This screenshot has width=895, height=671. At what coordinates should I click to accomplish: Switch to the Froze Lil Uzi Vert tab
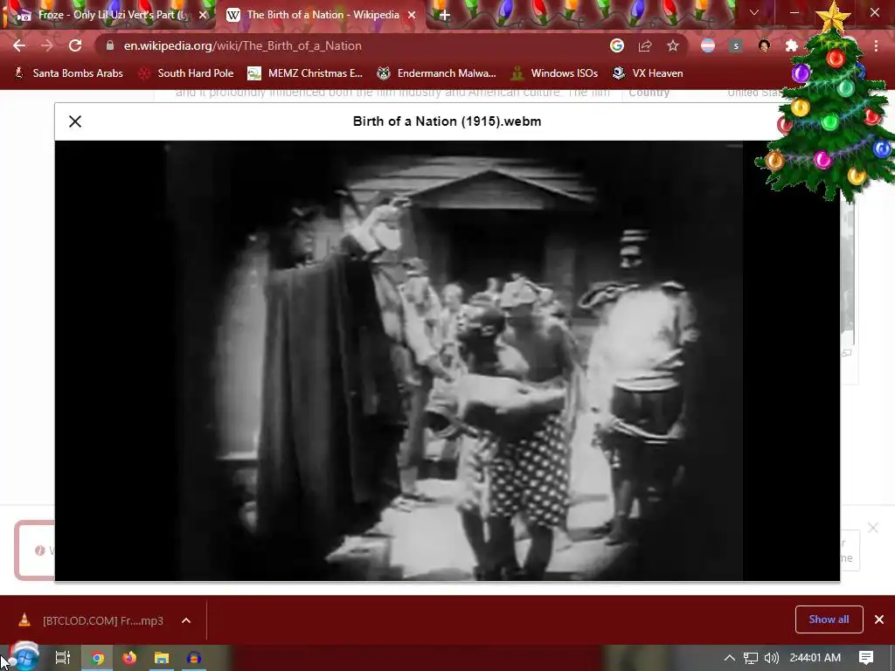click(112, 15)
